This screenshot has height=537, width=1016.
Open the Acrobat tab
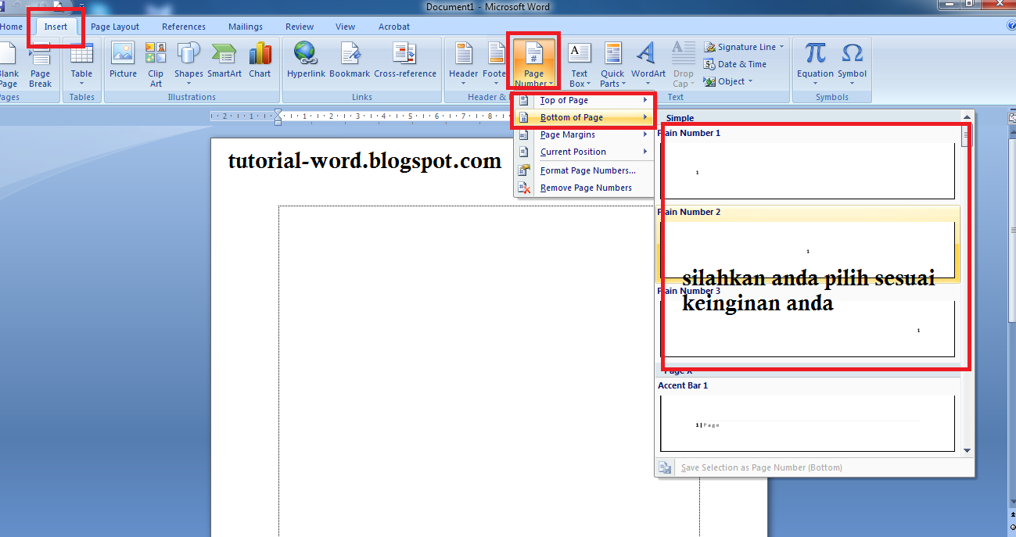click(x=394, y=27)
